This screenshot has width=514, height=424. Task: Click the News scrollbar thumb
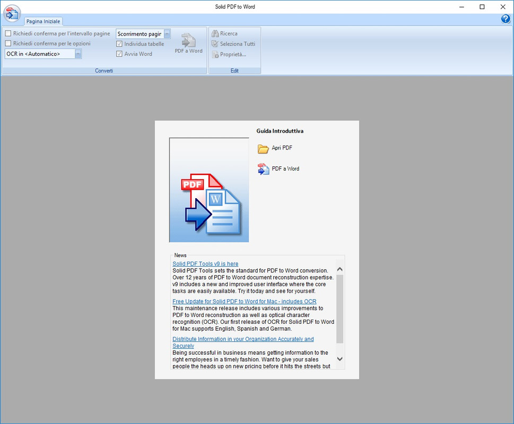pyautogui.click(x=340, y=309)
